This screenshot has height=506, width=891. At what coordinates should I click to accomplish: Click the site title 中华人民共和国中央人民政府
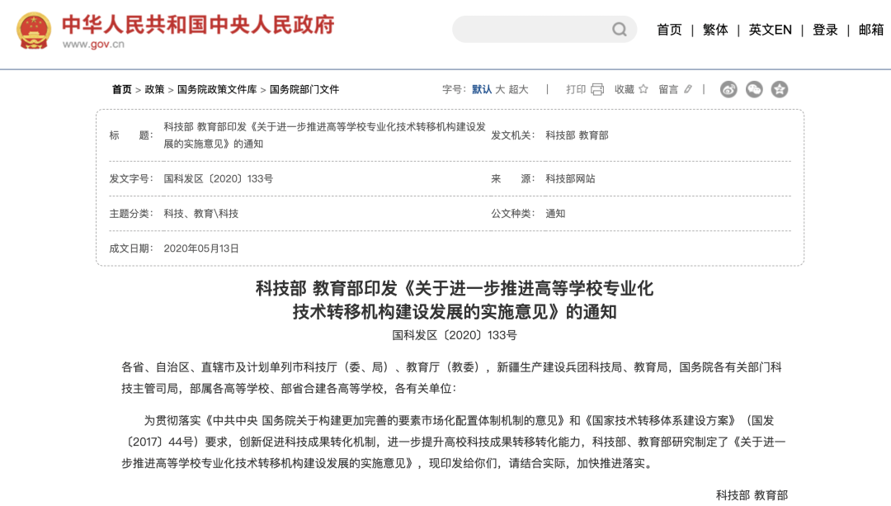coord(198,25)
